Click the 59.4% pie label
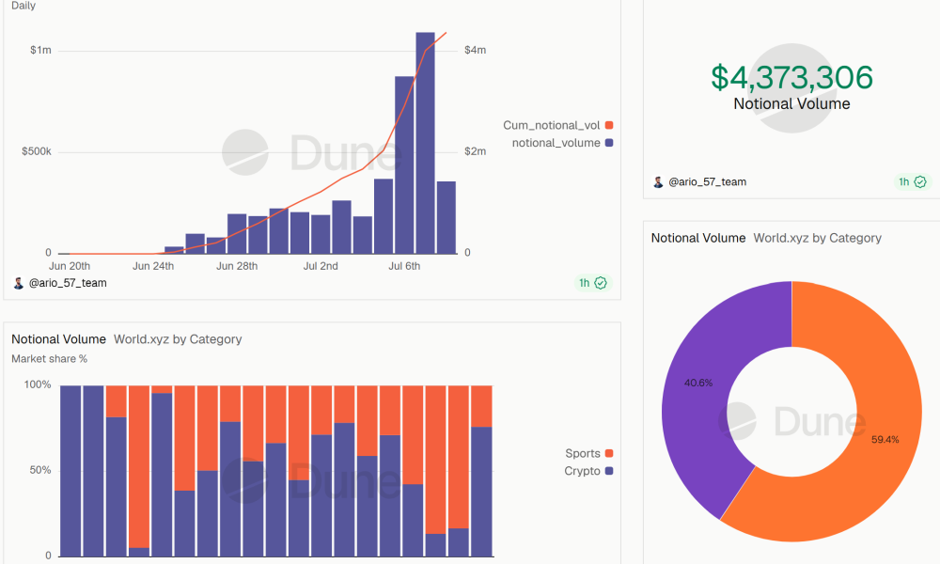The height and width of the screenshot is (564, 940). pyautogui.click(x=885, y=440)
